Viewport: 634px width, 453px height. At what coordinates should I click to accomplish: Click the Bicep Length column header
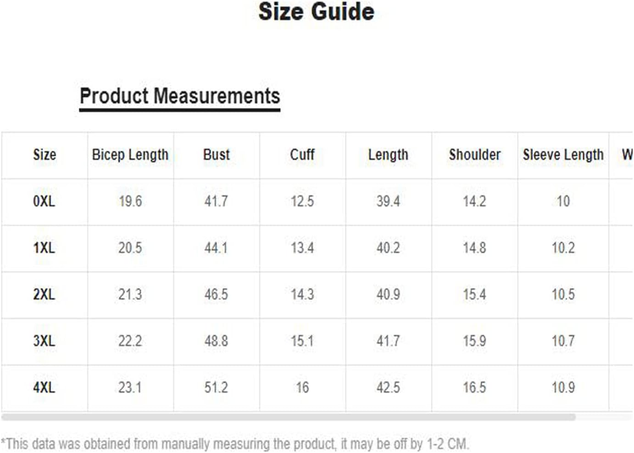click(x=130, y=155)
